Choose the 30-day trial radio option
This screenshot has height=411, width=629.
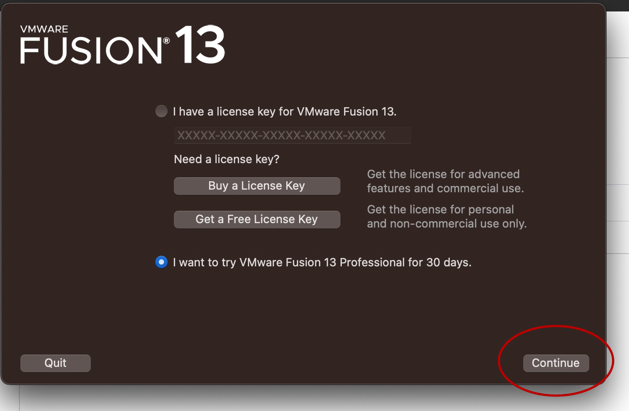point(161,262)
